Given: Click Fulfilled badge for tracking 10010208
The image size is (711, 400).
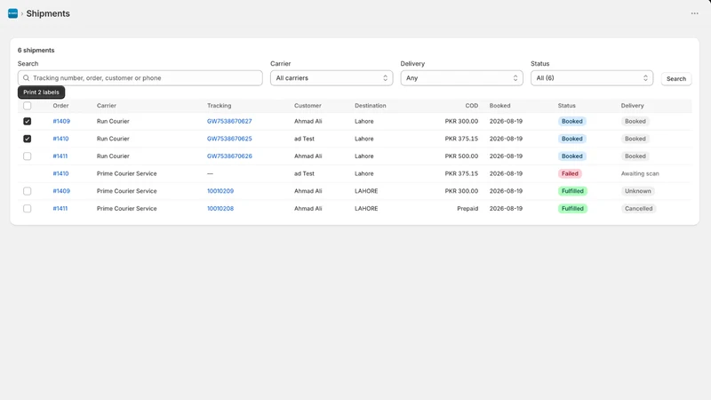Looking at the screenshot, I should (572, 209).
